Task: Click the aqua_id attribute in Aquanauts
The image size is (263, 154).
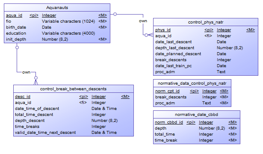Action: (x=14, y=15)
